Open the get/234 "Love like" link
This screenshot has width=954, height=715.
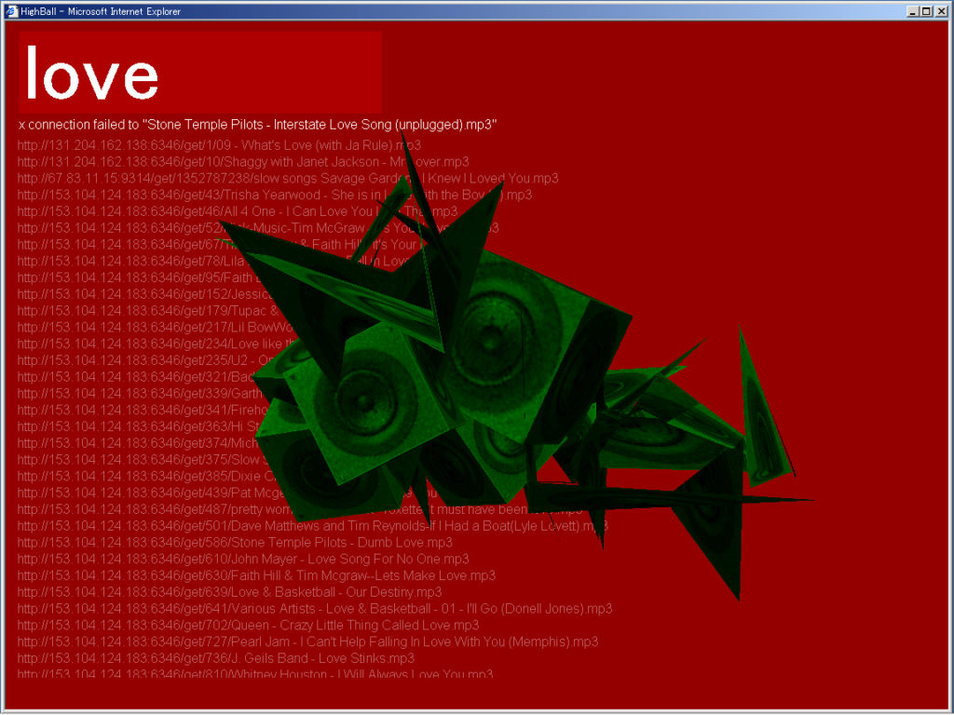158,344
